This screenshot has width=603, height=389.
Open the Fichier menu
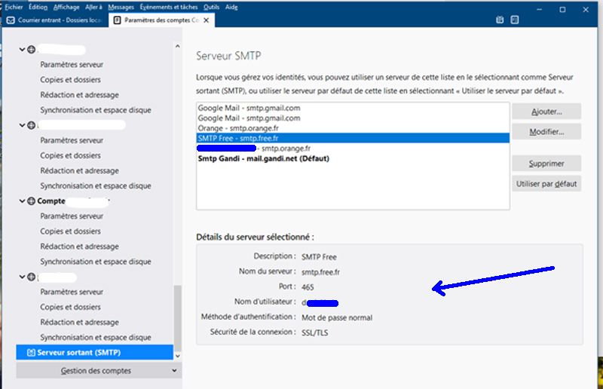pyautogui.click(x=12, y=6)
